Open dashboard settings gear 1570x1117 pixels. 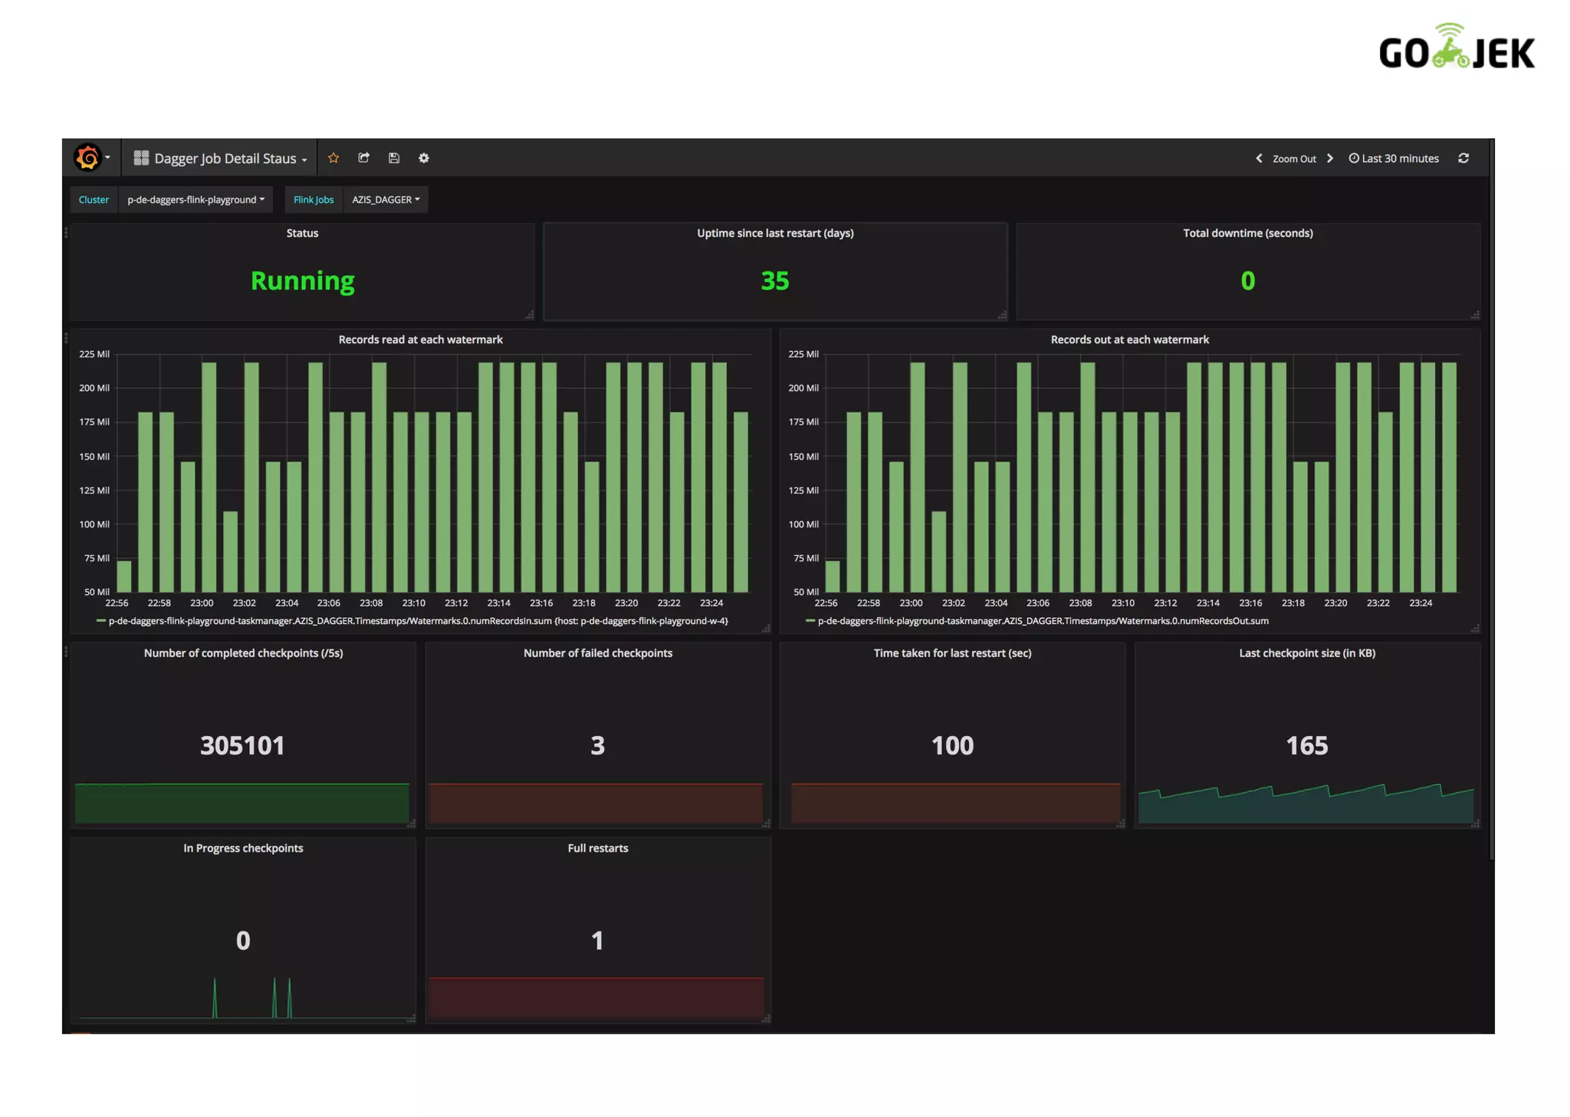(x=424, y=158)
